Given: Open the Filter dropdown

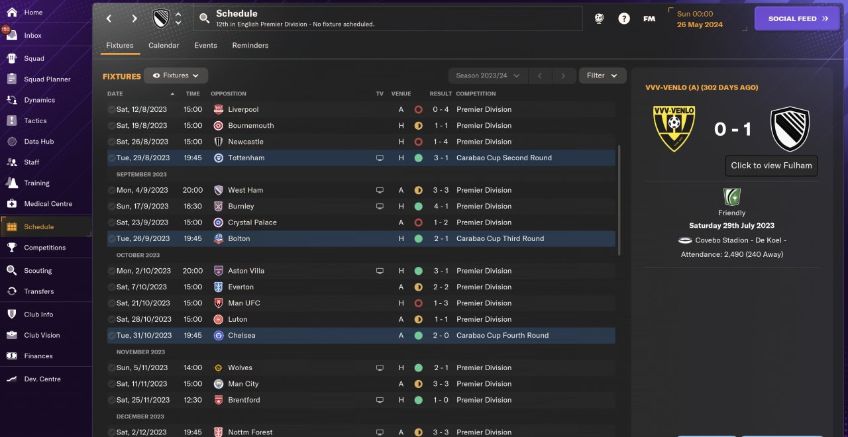Looking at the screenshot, I should [x=602, y=75].
